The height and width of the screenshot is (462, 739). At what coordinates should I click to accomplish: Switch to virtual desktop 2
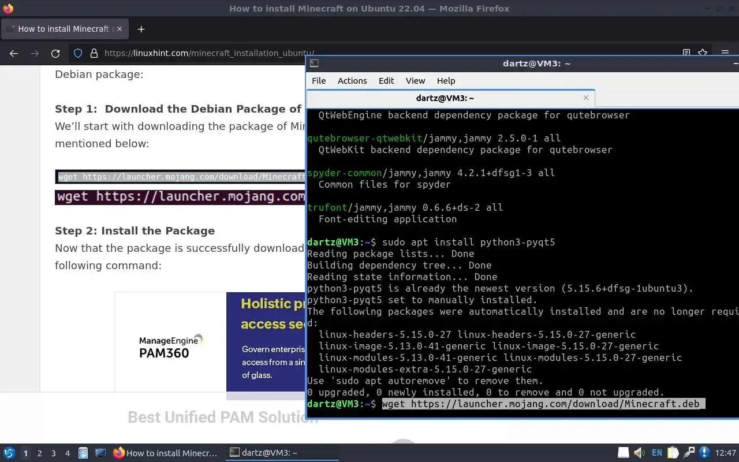point(40,453)
